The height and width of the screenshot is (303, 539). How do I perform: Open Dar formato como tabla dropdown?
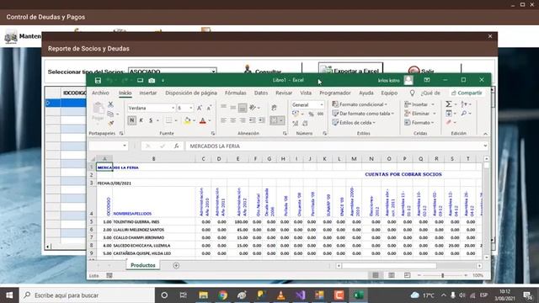point(363,114)
